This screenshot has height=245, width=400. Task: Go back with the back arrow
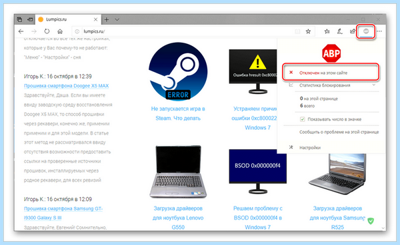pos(21,31)
